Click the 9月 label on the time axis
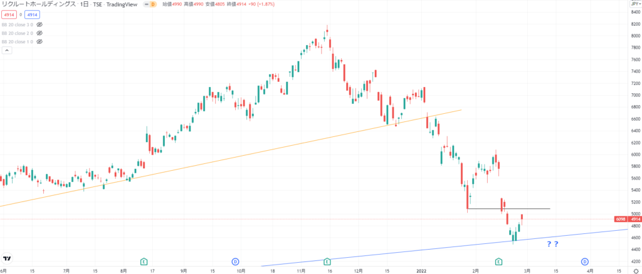642x274 pixels. tap(184, 270)
